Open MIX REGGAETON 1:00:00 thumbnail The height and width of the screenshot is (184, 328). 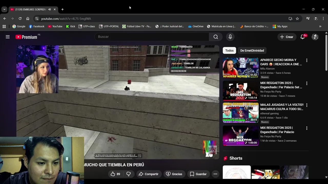pyautogui.click(x=241, y=136)
